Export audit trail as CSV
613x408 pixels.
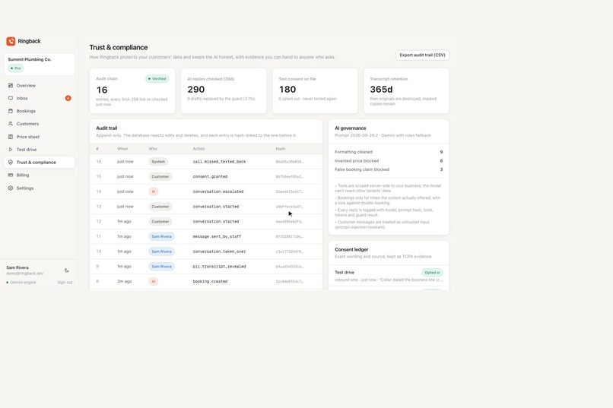point(422,55)
